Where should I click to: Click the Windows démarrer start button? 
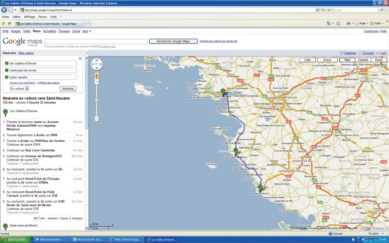click(16, 239)
